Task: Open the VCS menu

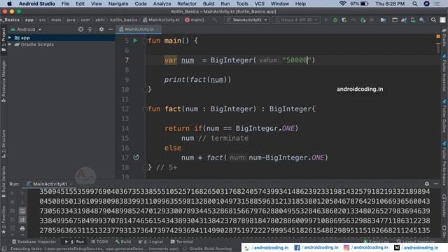Action: 260,3
